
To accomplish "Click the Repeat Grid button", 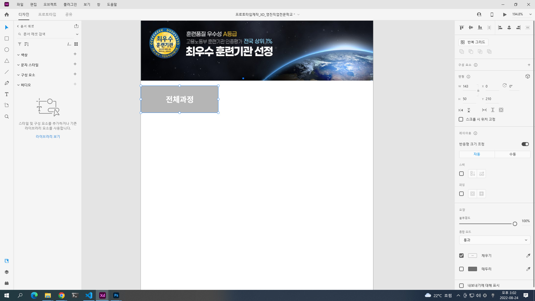I will pyautogui.click(x=473, y=42).
